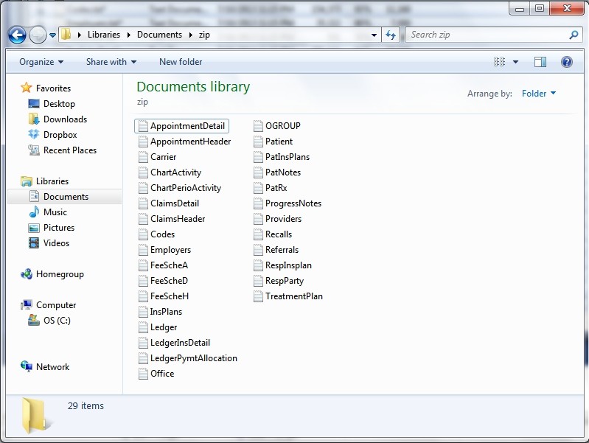Go back using the Back arrow button
The image size is (589, 443).
pyautogui.click(x=17, y=35)
